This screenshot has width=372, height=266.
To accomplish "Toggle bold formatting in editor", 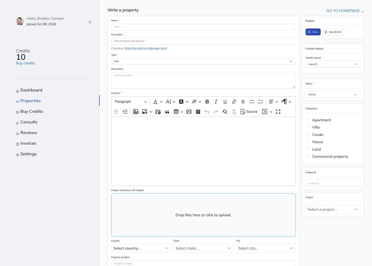I will click(x=207, y=102).
